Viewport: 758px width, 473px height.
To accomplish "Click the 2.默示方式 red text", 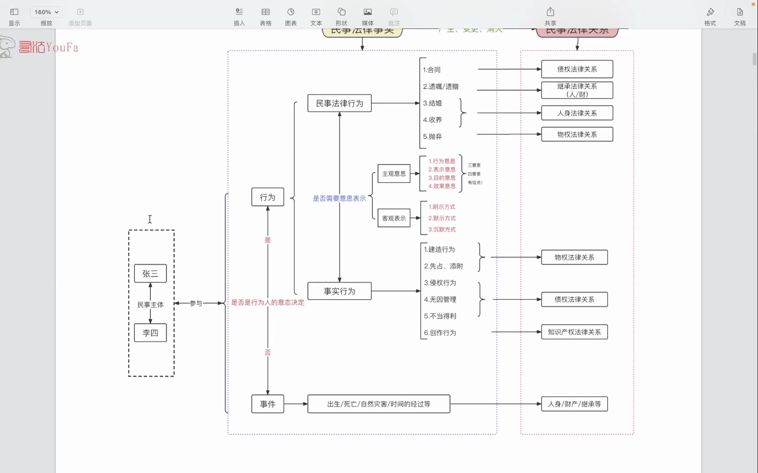I will tap(442, 218).
